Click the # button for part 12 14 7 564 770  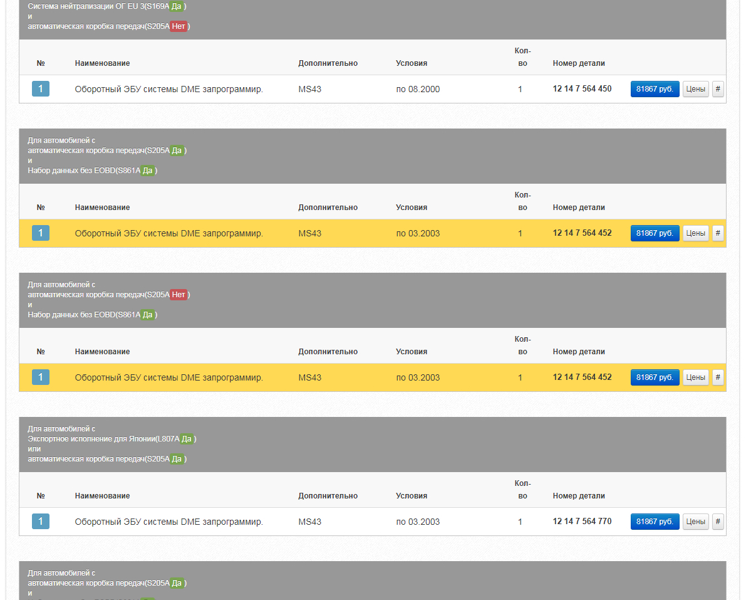pos(718,522)
